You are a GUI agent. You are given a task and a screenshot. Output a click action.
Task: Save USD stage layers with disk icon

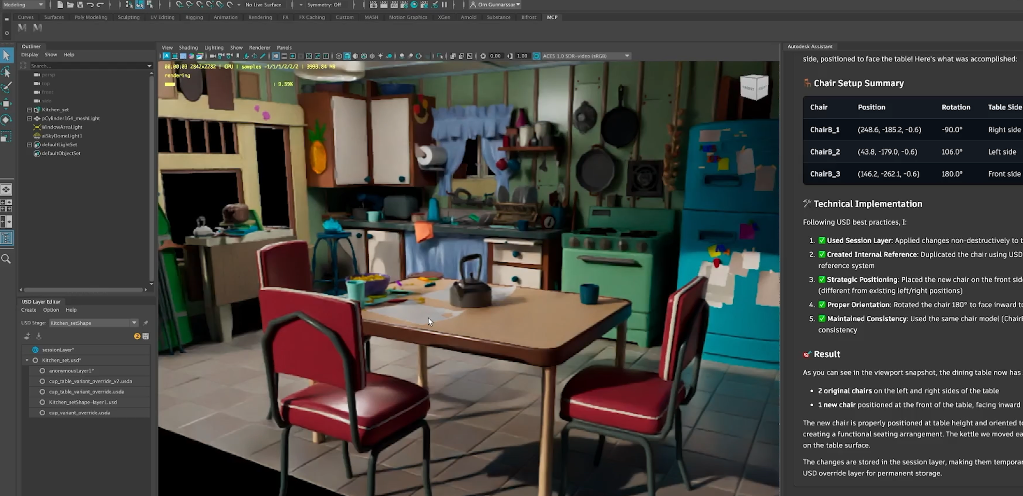(x=146, y=336)
